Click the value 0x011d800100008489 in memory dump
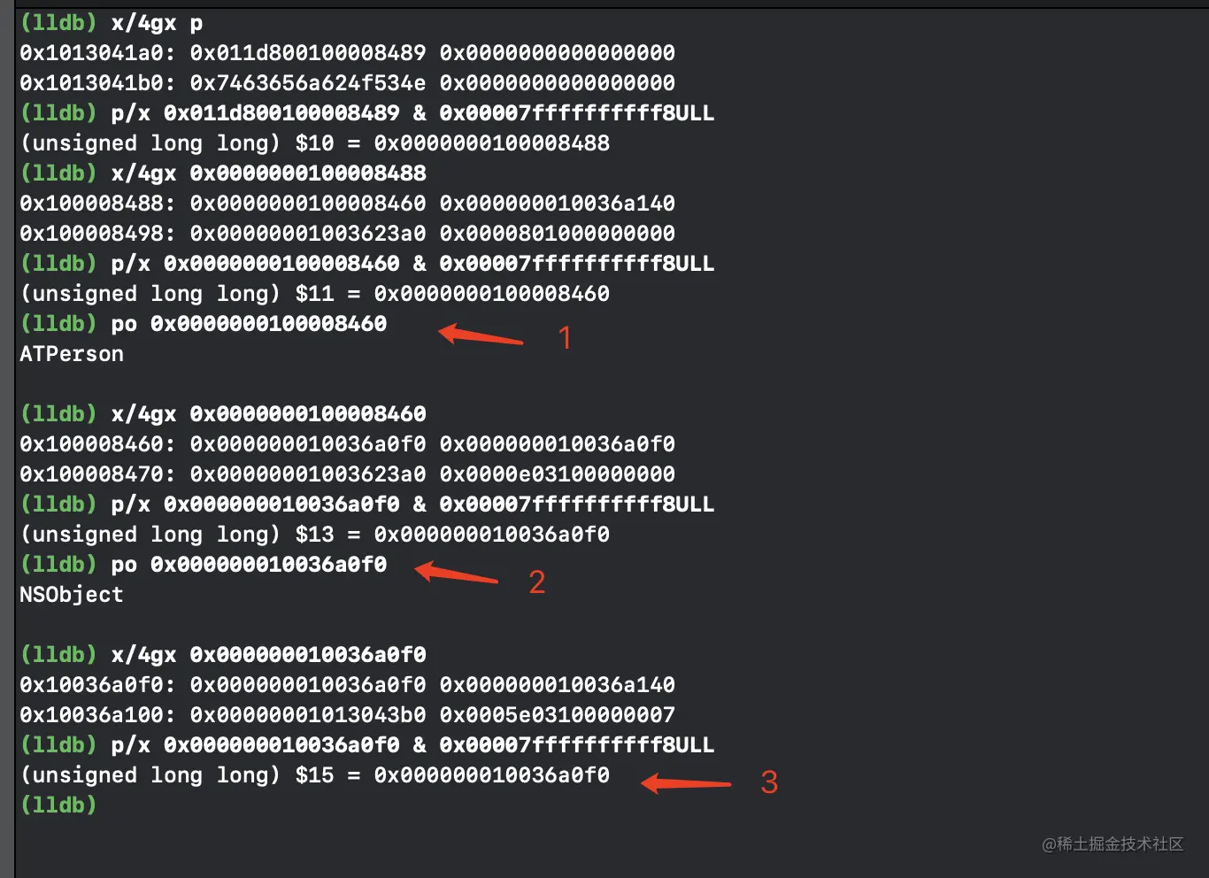Image resolution: width=1209 pixels, height=878 pixels. point(308,53)
